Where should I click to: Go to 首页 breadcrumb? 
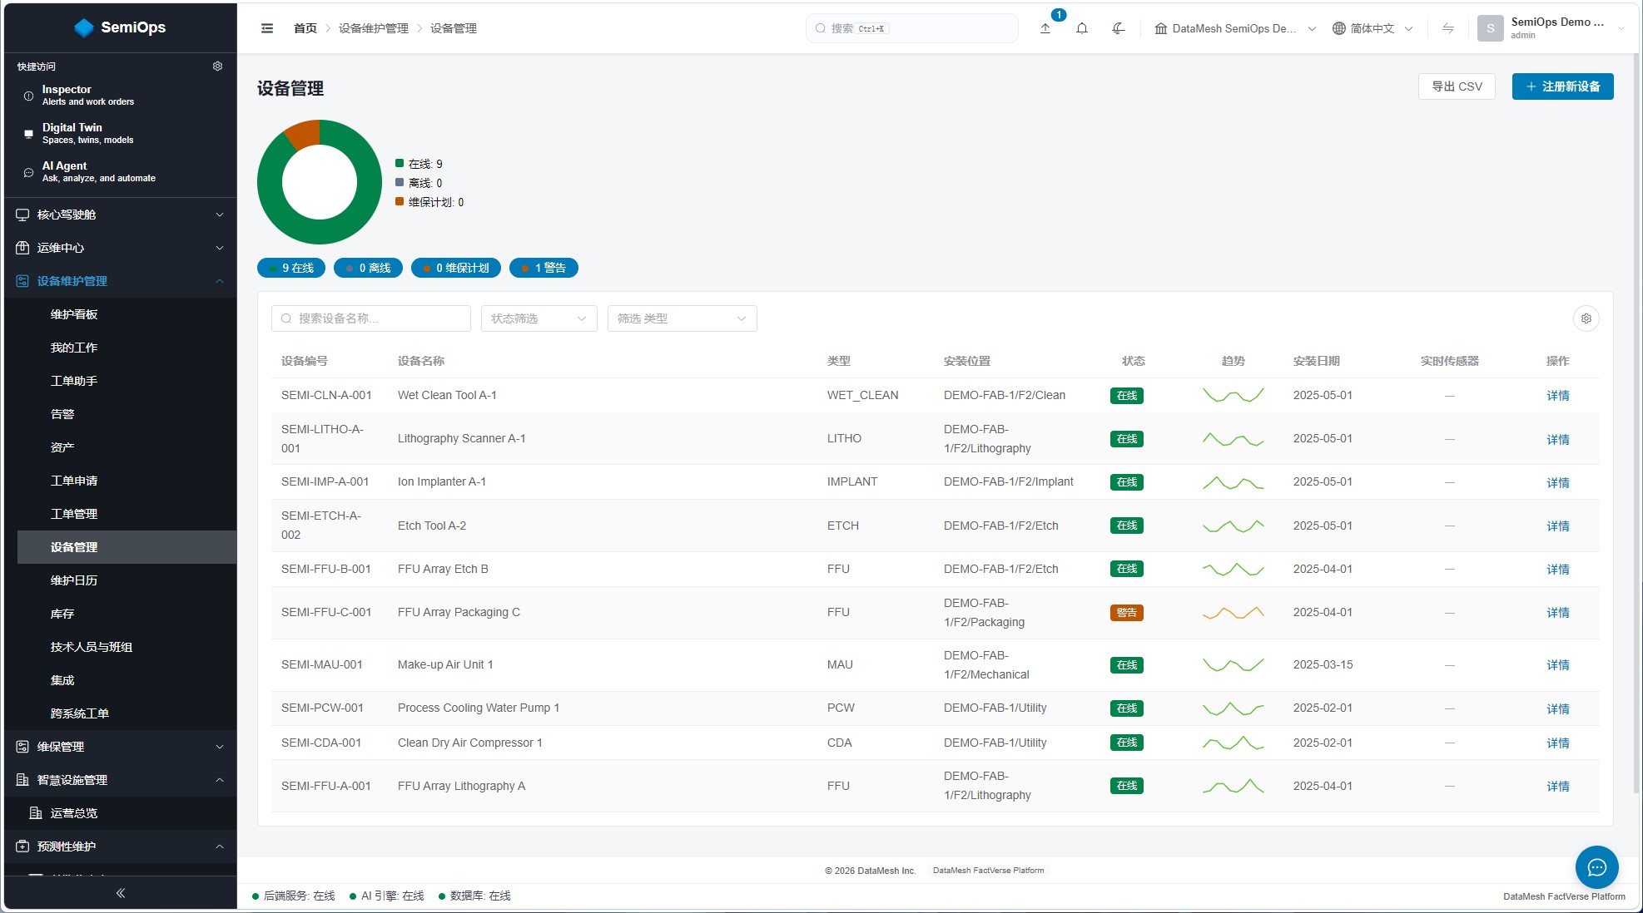[305, 28]
